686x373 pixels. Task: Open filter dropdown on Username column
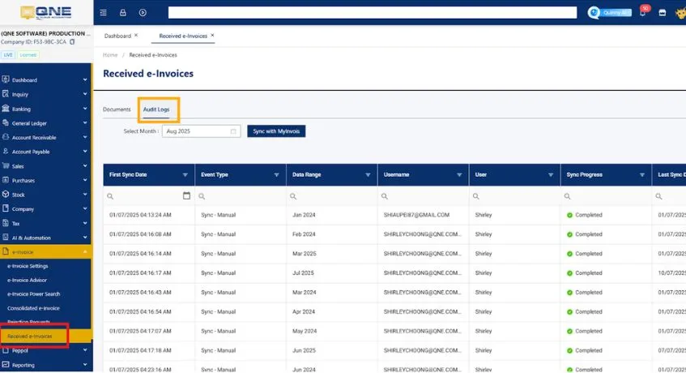459,175
